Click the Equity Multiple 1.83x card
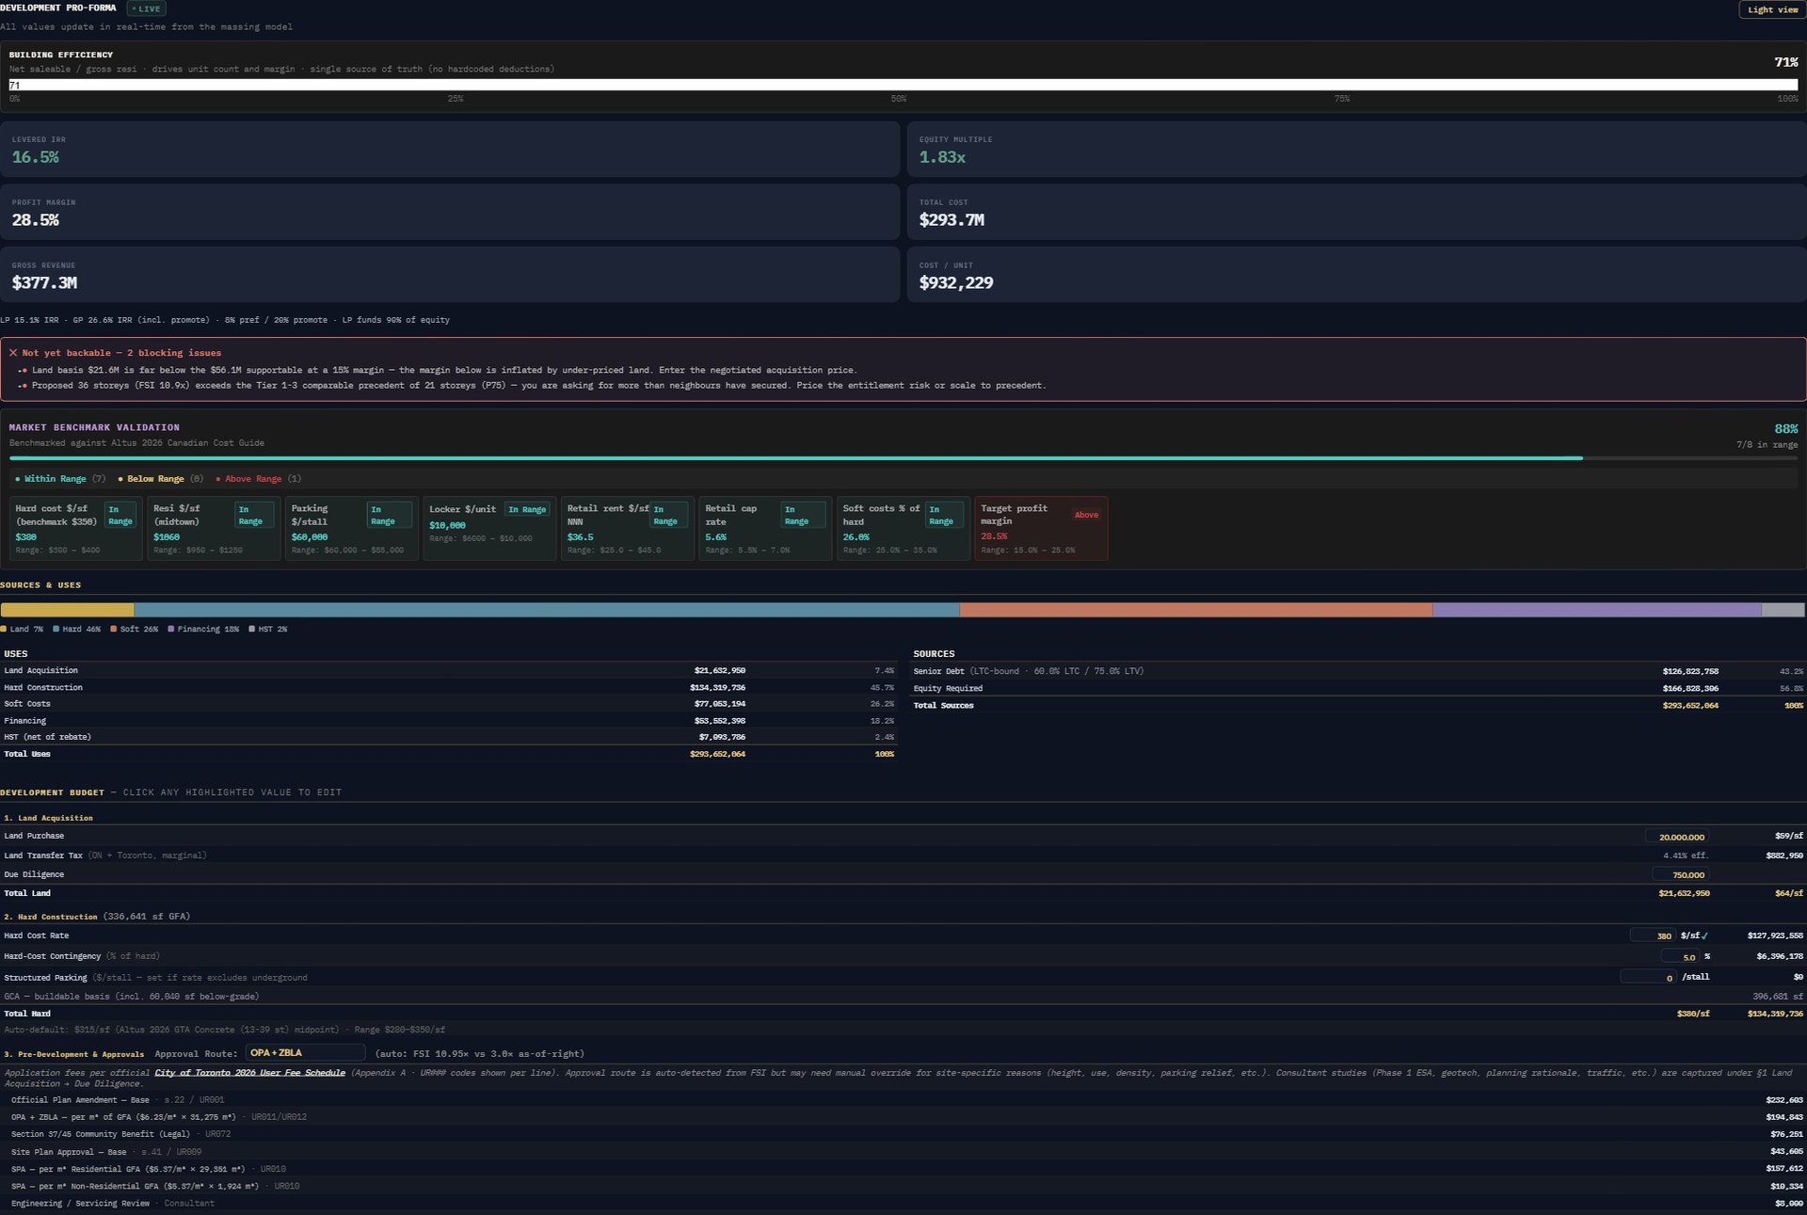Image resolution: width=1807 pixels, height=1215 pixels. [x=1357, y=150]
